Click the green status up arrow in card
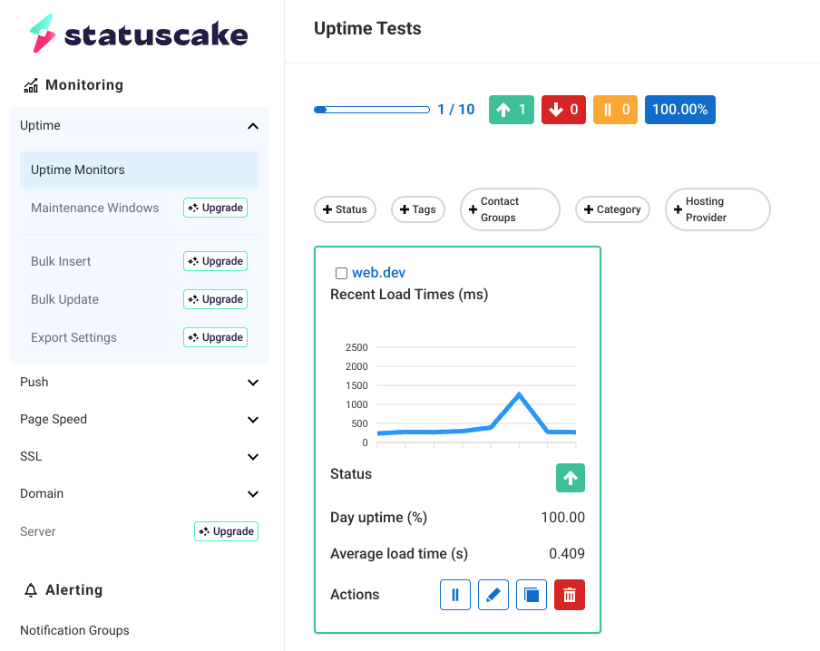 (x=571, y=478)
